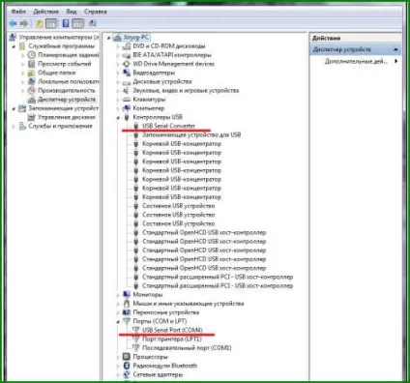Collapse the Служебные программы node
The height and width of the screenshot is (383, 410).
(14, 46)
